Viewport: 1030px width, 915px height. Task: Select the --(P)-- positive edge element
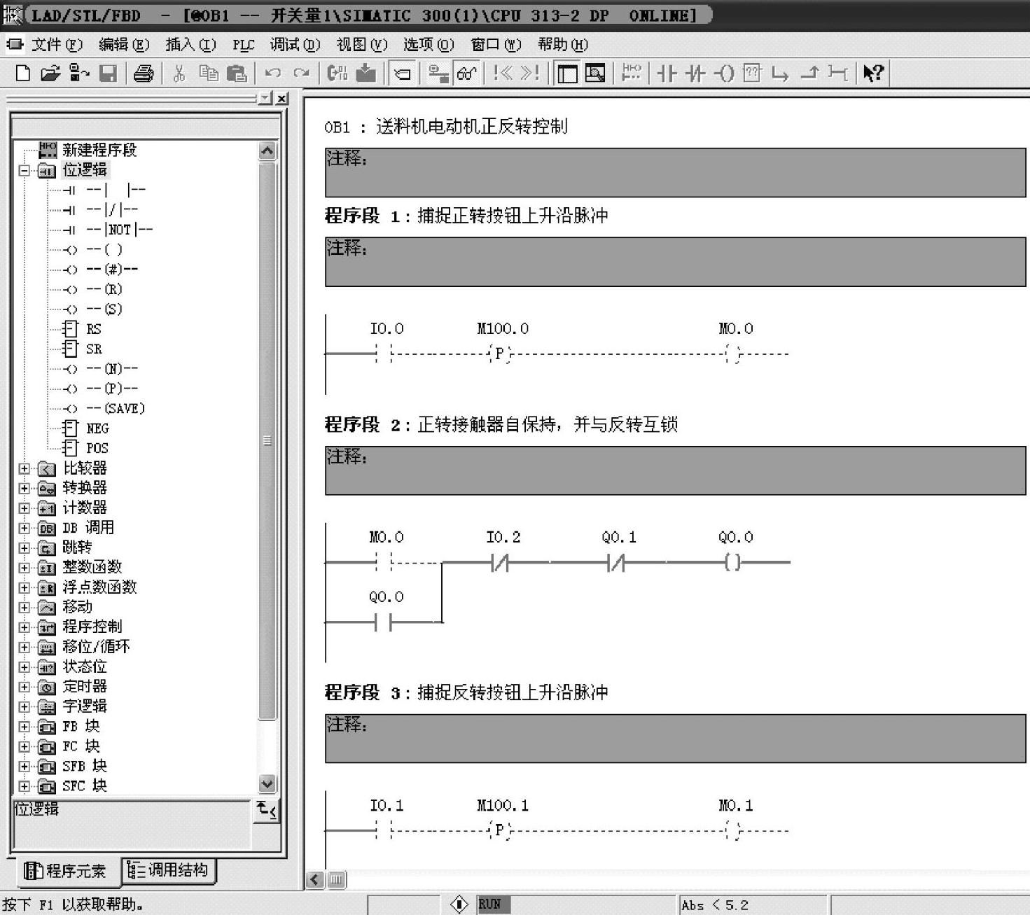[112, 389]
